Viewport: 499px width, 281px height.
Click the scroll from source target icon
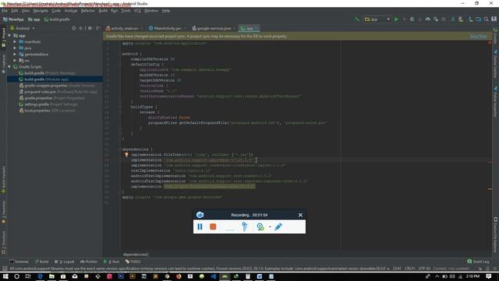(x=74, y=28)
